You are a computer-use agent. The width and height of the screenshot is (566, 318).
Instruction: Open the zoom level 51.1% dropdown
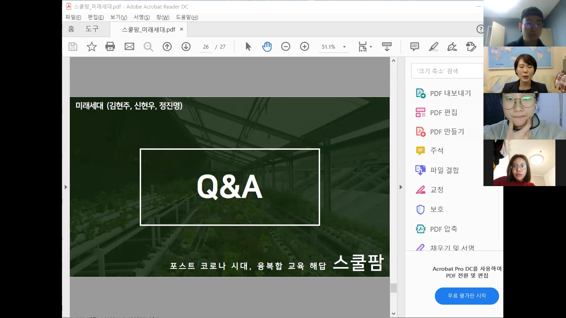coord(344,47)
